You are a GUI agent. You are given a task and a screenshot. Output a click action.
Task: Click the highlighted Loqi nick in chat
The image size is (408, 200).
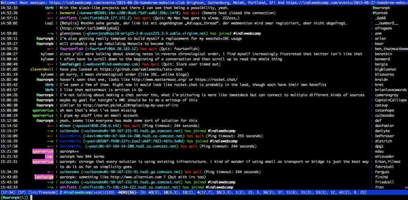click(48, 156)
